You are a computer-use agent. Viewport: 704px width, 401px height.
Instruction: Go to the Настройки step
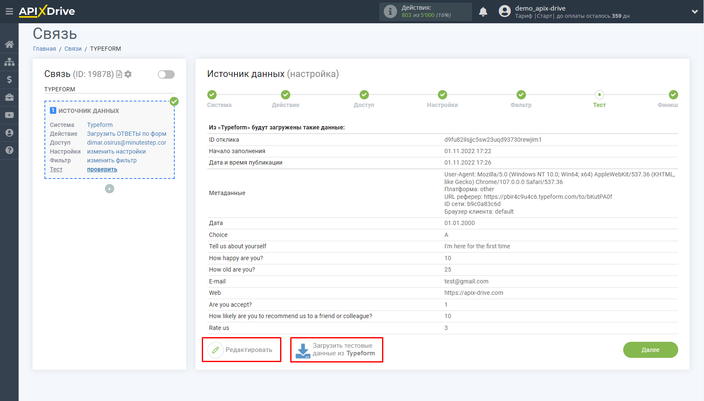click(x=443, y=99)
